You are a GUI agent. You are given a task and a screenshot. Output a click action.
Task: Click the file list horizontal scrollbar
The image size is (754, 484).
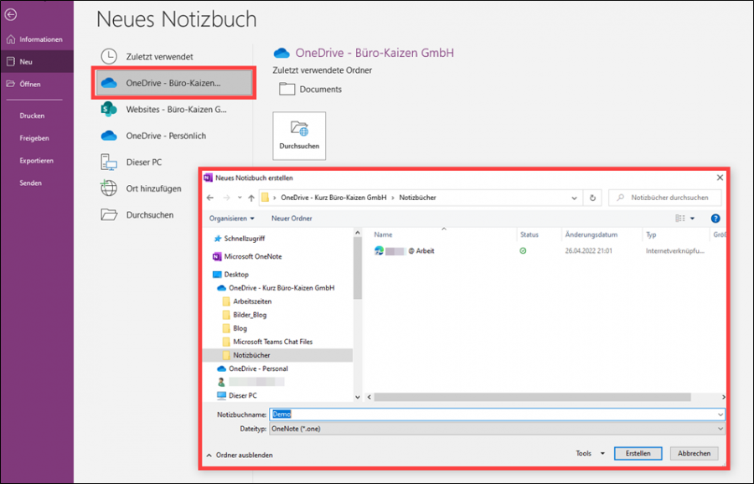pyautogui.click(x=532, y=397)
